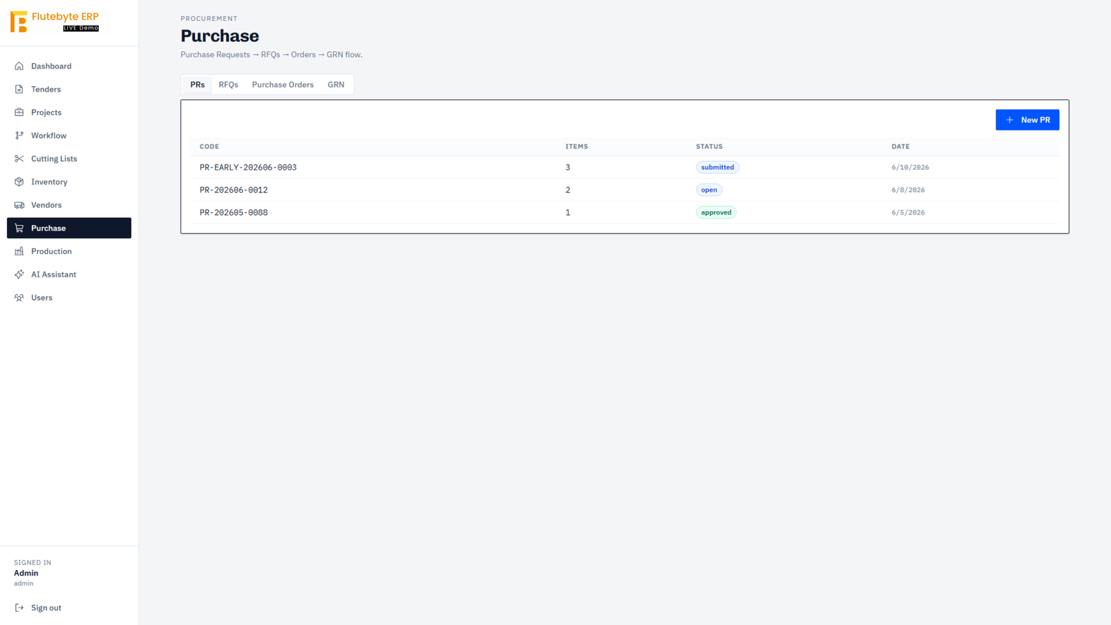Click the plus icon in New PR
The width and height of the screenshot is (1111, 625).
pos(1010,120)
